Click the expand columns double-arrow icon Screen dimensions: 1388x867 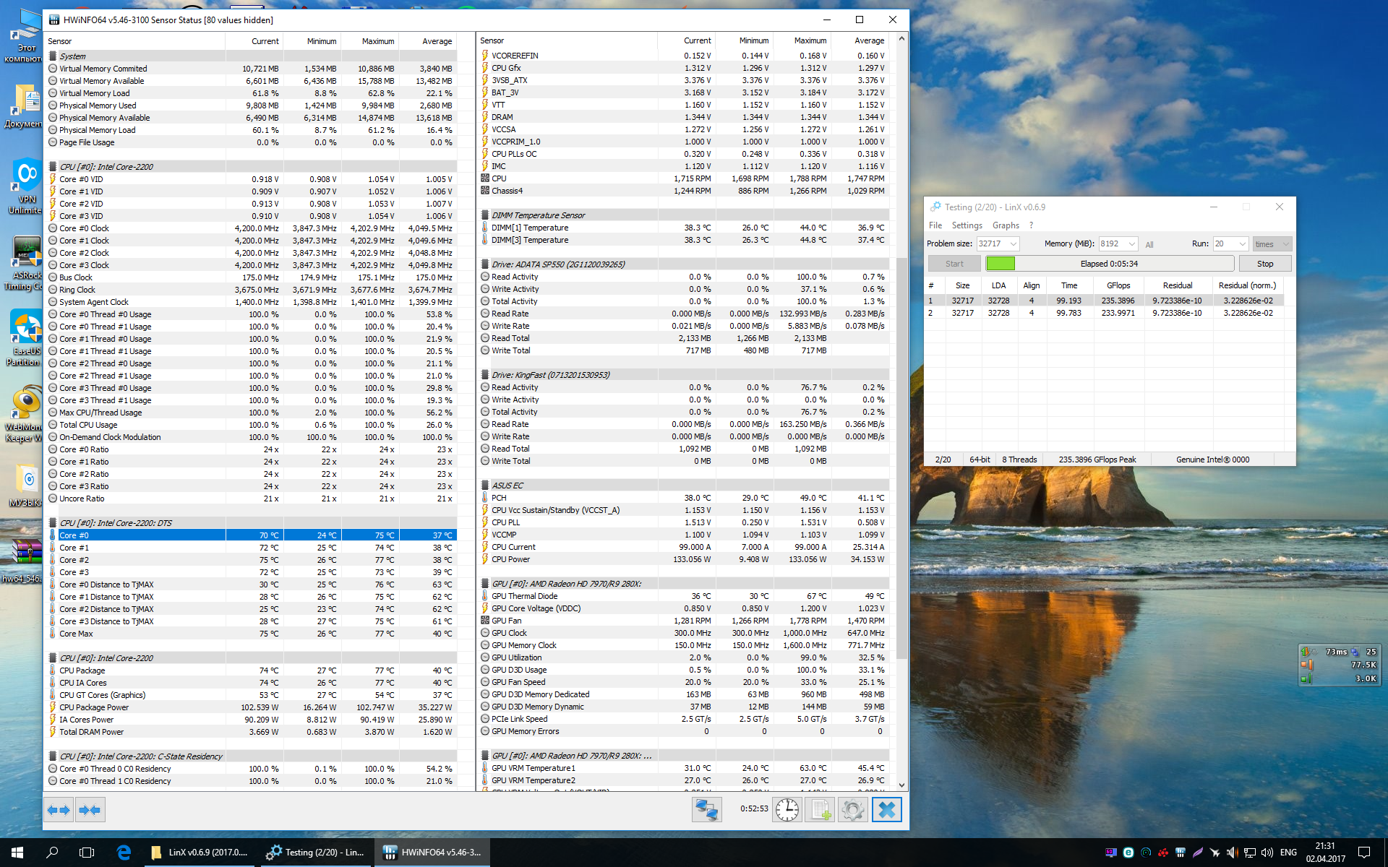coord(59,810)
